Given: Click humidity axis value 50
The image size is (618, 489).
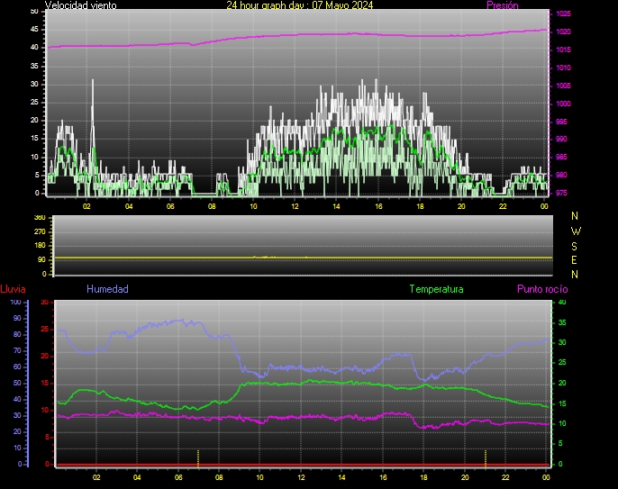Looking at the screenshot, I should click(x=17, y=384).
